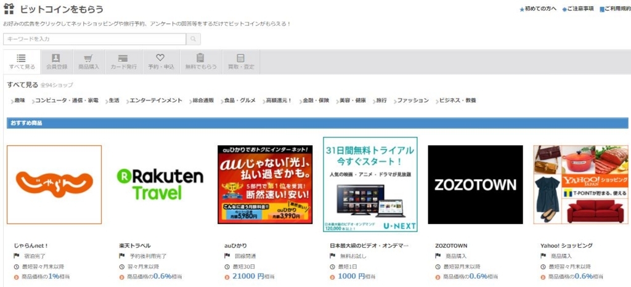Open the U-NEXT free trial banner
631x287 pixels.
tap(370, 185)
